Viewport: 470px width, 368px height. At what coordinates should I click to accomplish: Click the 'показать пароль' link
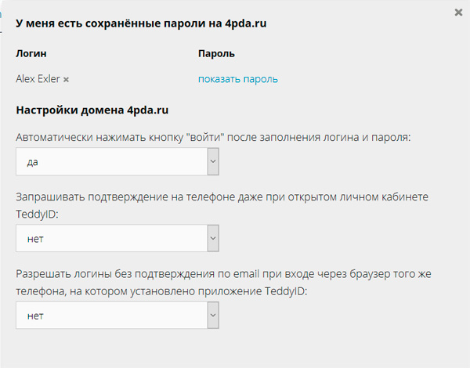(x=237, y=79)
